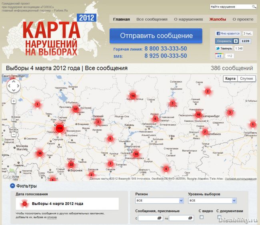Open the cluster marker 3 near Пермь
260x225 pixels.
(x=172, y=103)
